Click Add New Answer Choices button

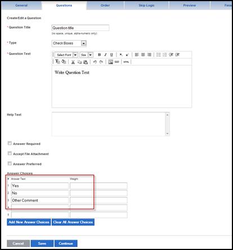click(x=29, y=222)
